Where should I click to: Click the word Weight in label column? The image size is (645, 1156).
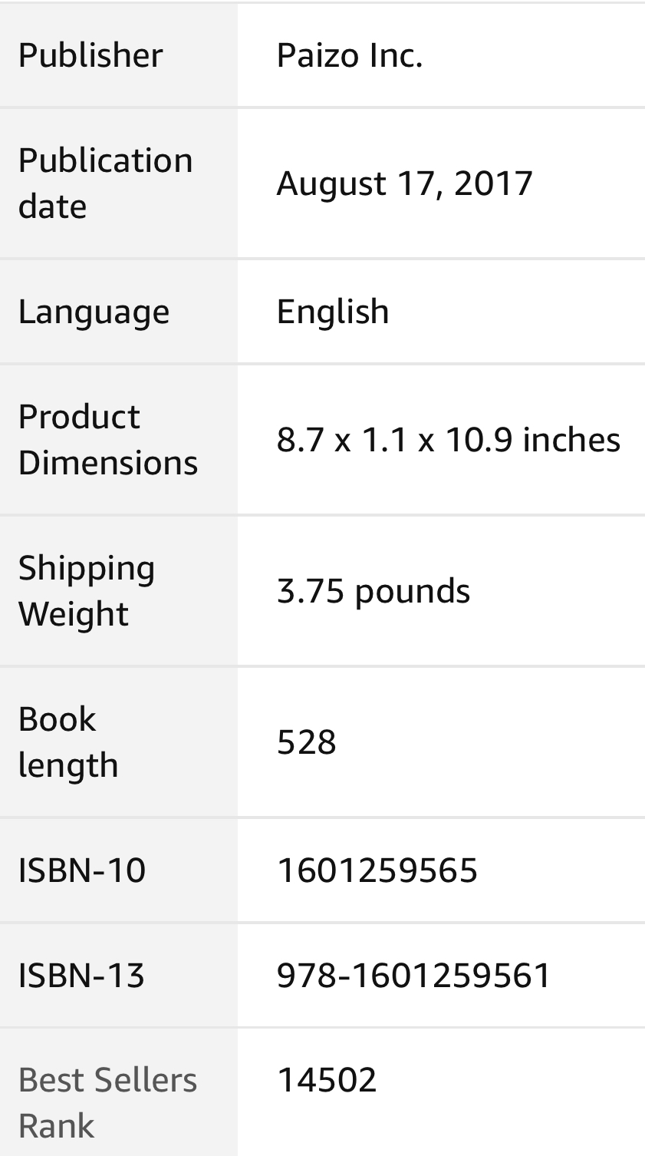click(x=74, y=614)
